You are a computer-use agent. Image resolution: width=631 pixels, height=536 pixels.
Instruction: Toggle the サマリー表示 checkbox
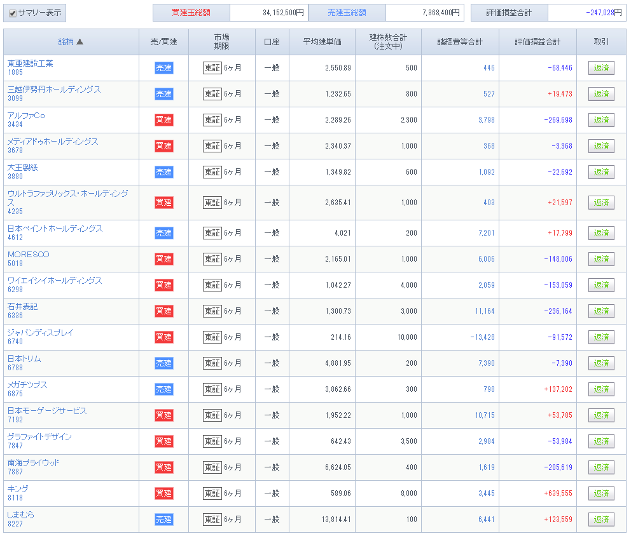point(13,13)
